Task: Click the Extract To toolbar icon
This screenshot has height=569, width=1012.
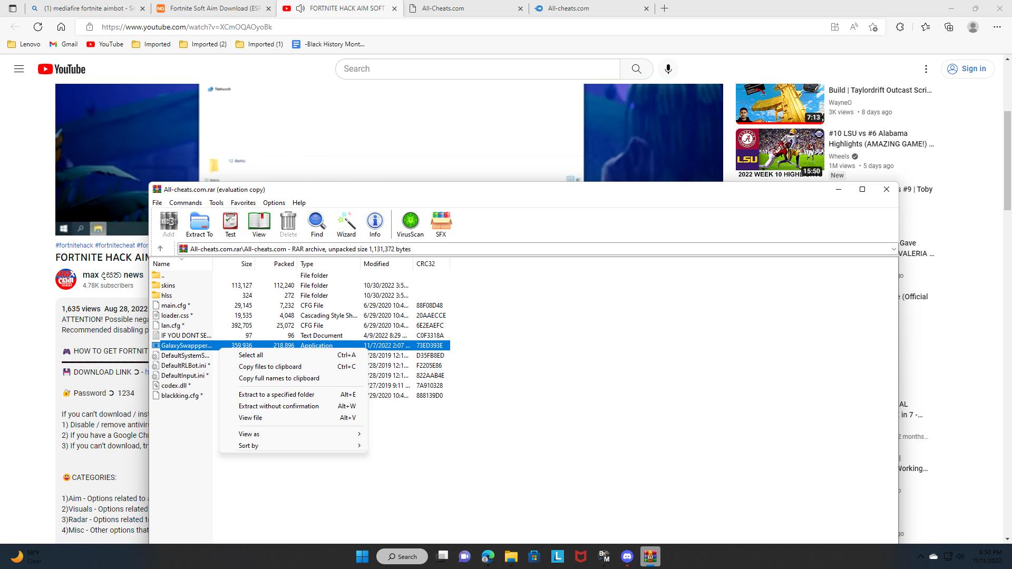Action: click(199, 224)
